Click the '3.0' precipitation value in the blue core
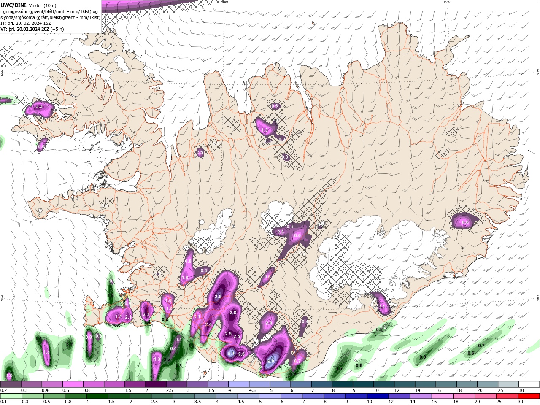 (271, 361)
